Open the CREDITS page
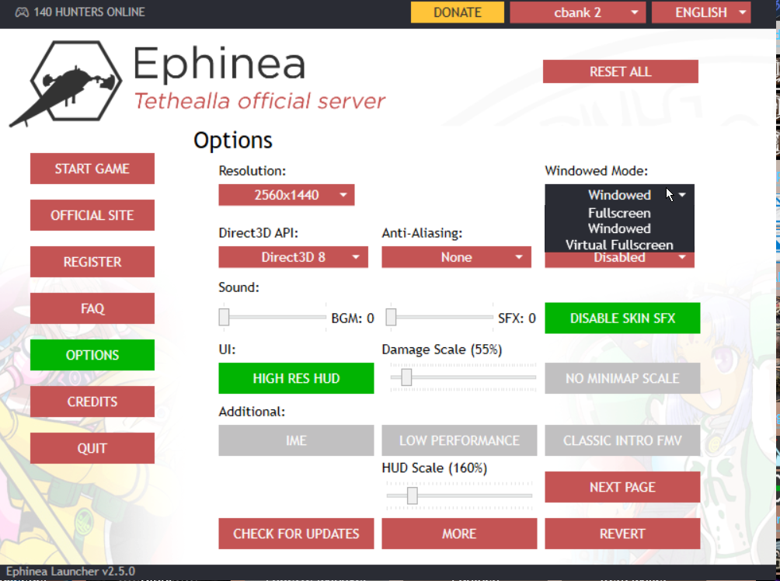780x581 pixels. (x=92, y=402)
